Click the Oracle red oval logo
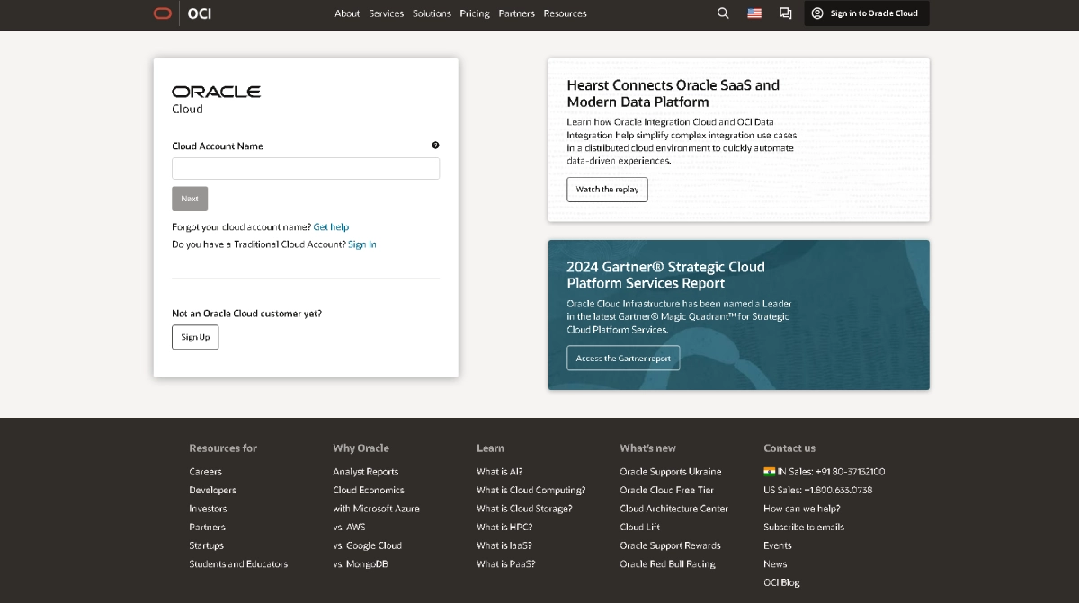Viewport: 1079px width, 603px height. [x=162, y=13]
